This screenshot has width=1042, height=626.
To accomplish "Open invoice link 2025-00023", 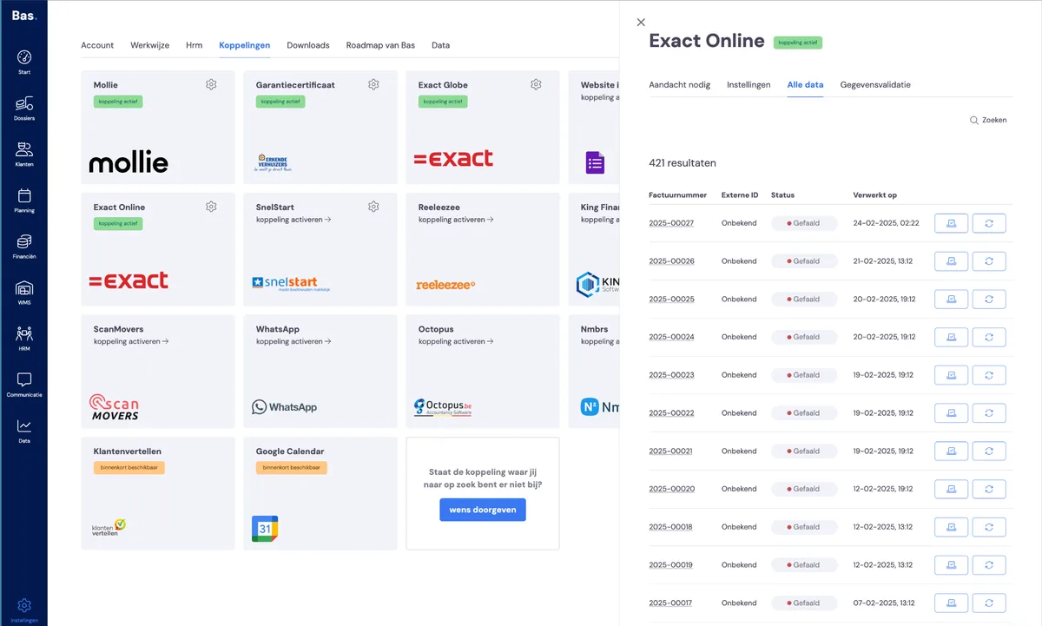I will click(671, 375).
